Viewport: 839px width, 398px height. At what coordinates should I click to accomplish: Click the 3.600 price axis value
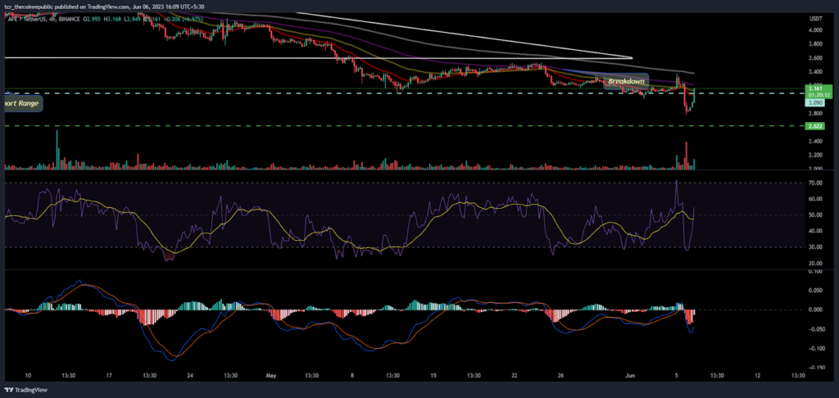tap(814, 58)
